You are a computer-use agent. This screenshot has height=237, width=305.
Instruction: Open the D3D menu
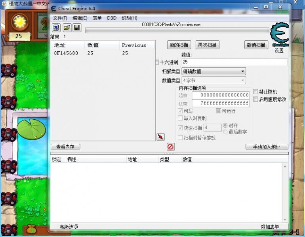tap(112, 18)
